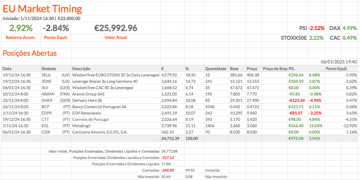Click the Delivery Hero SE description cell
Viewport: 360px width, 180px height.
pos(87,101)
